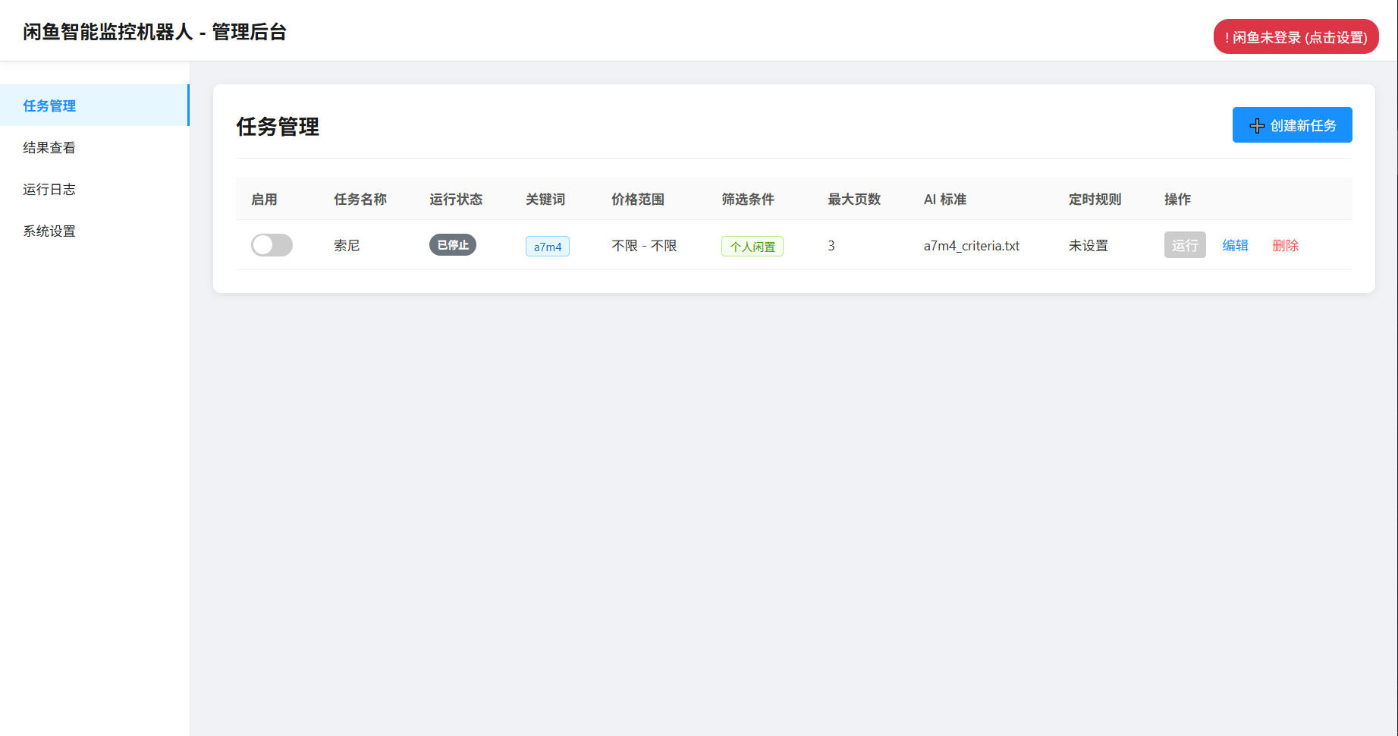This screenshot has width=1398, height=736.
Task: Open 结果查看 in the sidebar
Action: [x=94, y=147]
